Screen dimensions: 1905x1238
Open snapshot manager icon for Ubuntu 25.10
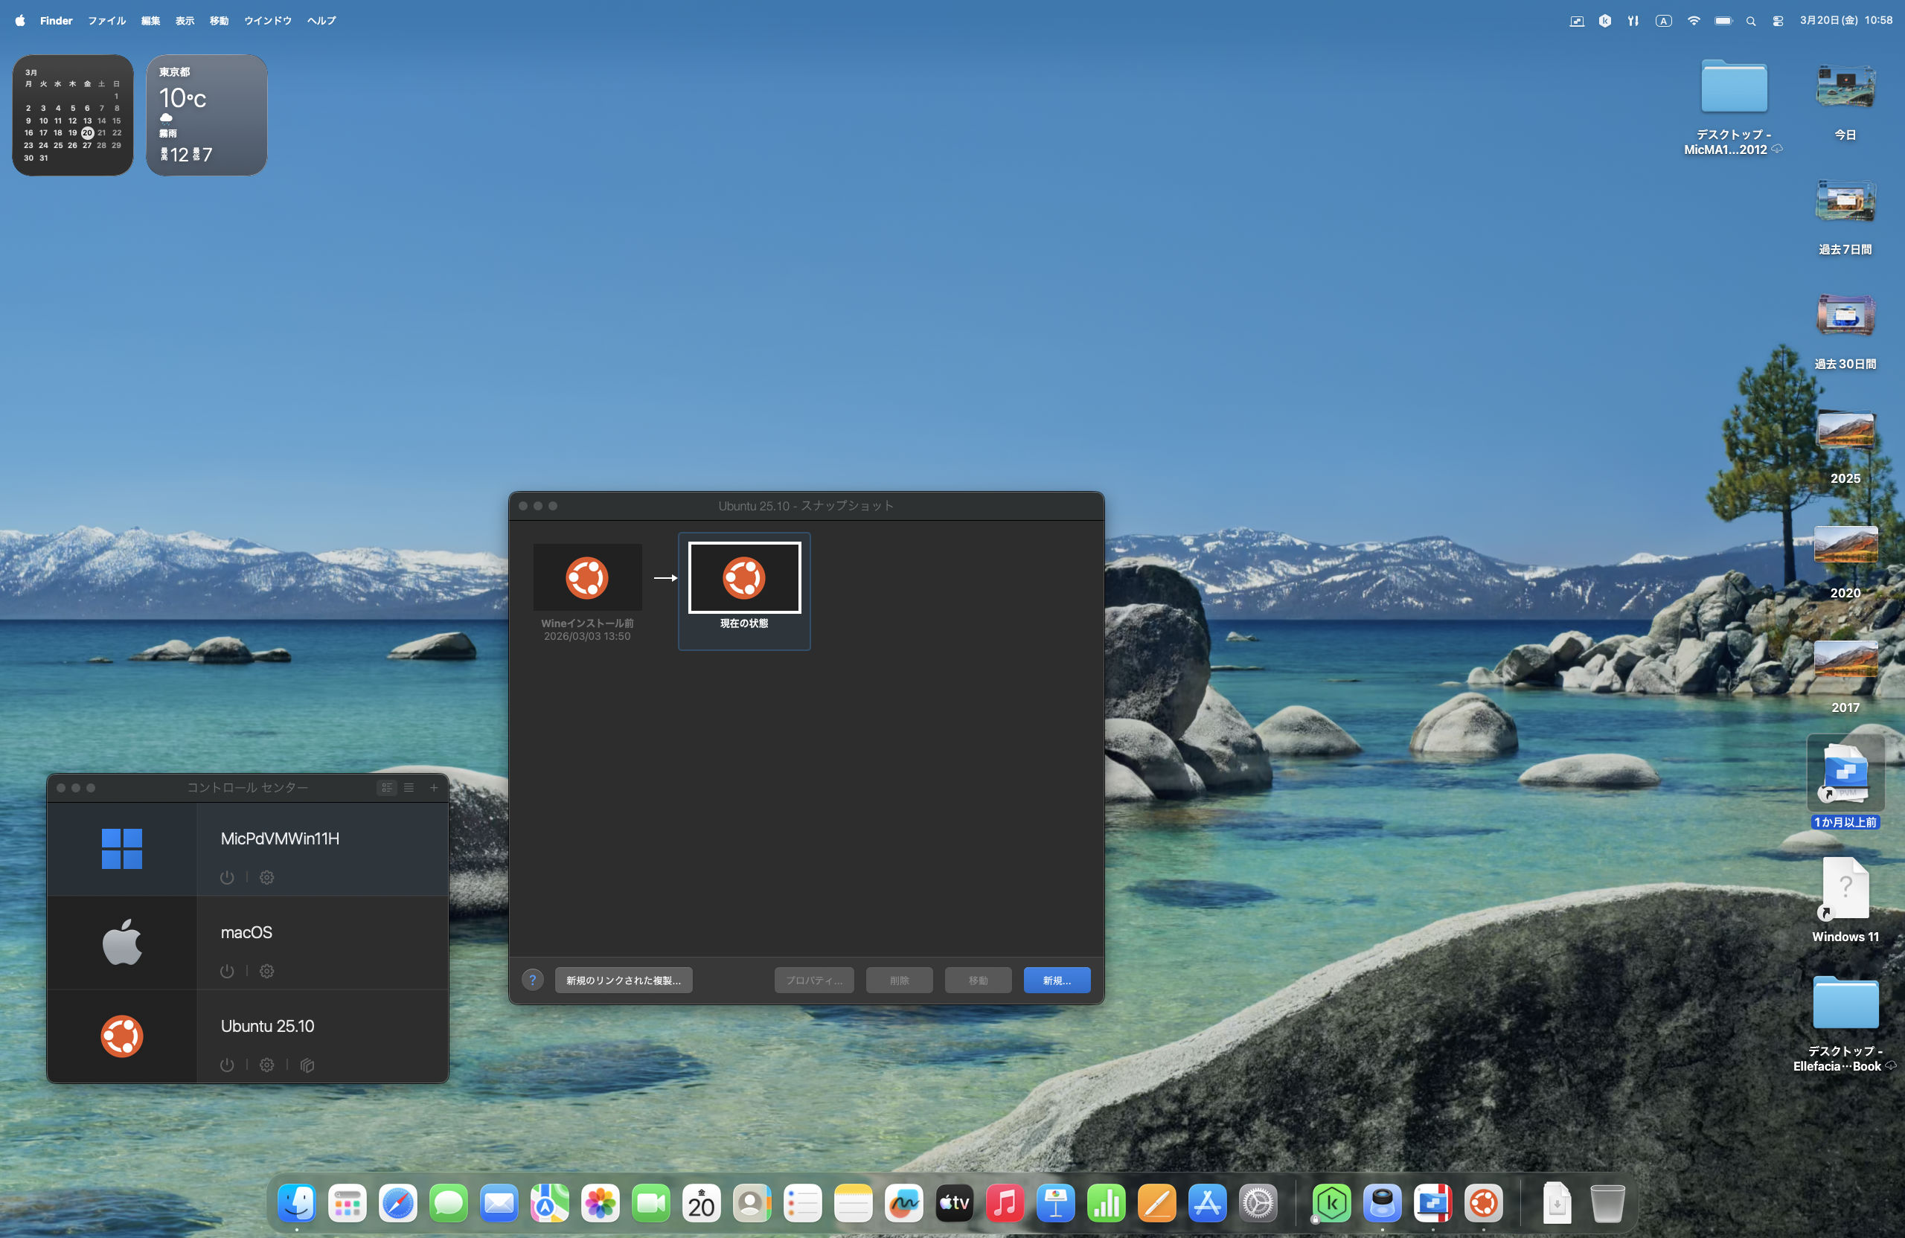[307, 1065]
